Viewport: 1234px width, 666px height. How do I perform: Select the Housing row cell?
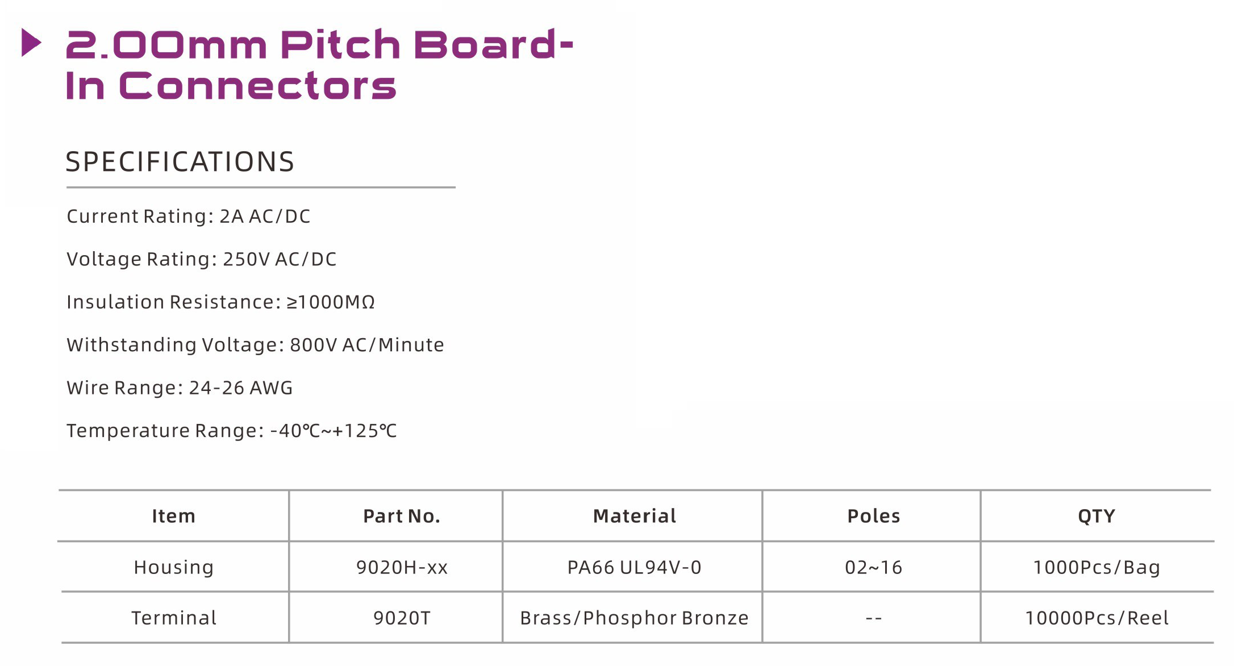click(174, 567)
